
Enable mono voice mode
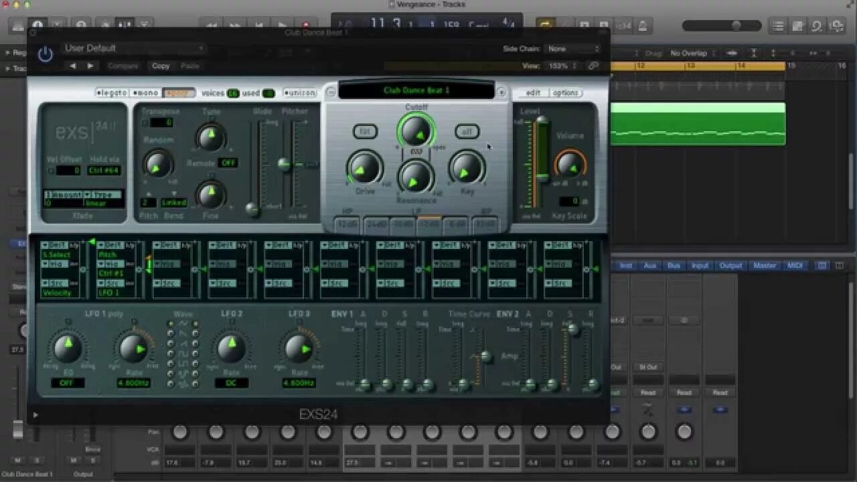(145, 93)
